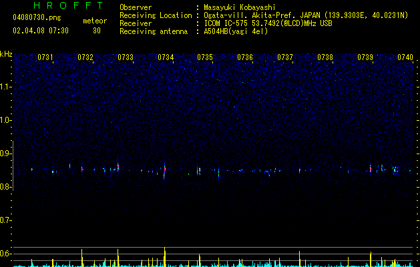Click the 1.1 kHz axis label
Viewport: 420px width, 267px height.
tap(5, 87)
